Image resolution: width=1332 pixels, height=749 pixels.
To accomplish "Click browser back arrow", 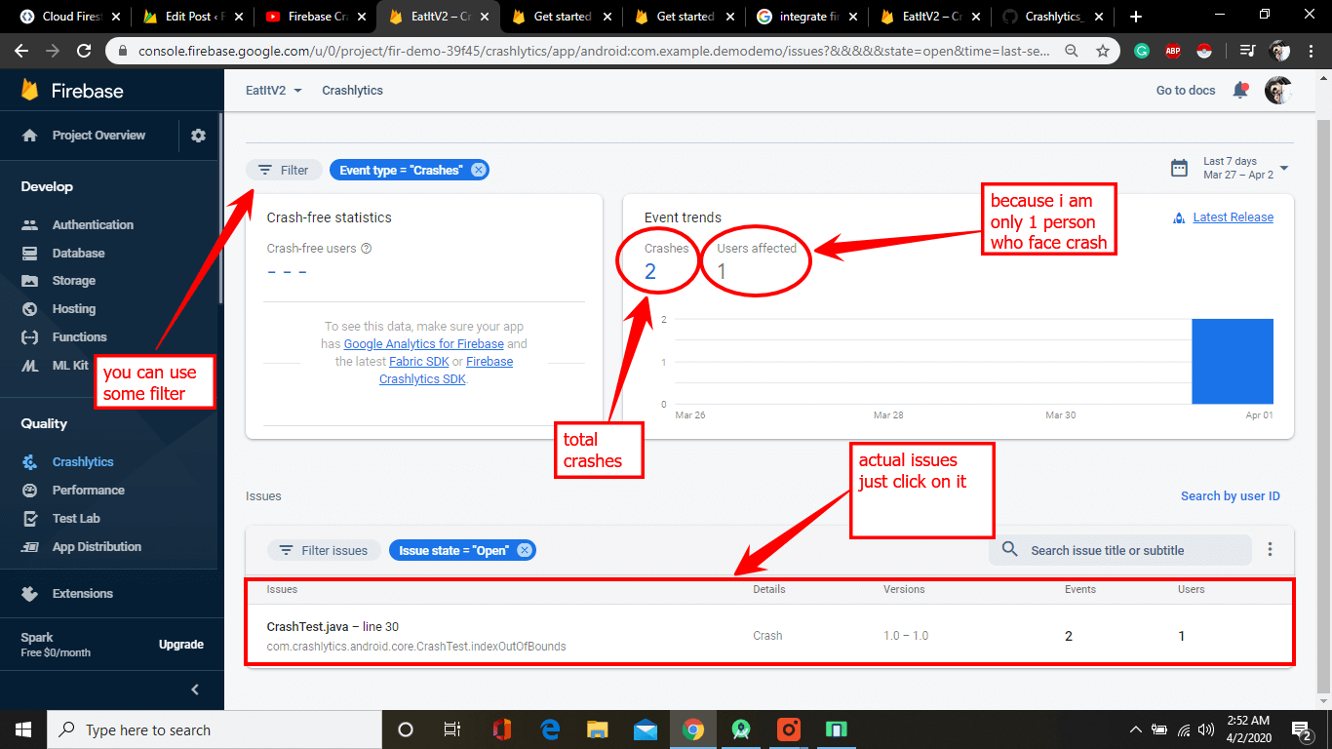I will pyautogui.click(x=21, y=51).
